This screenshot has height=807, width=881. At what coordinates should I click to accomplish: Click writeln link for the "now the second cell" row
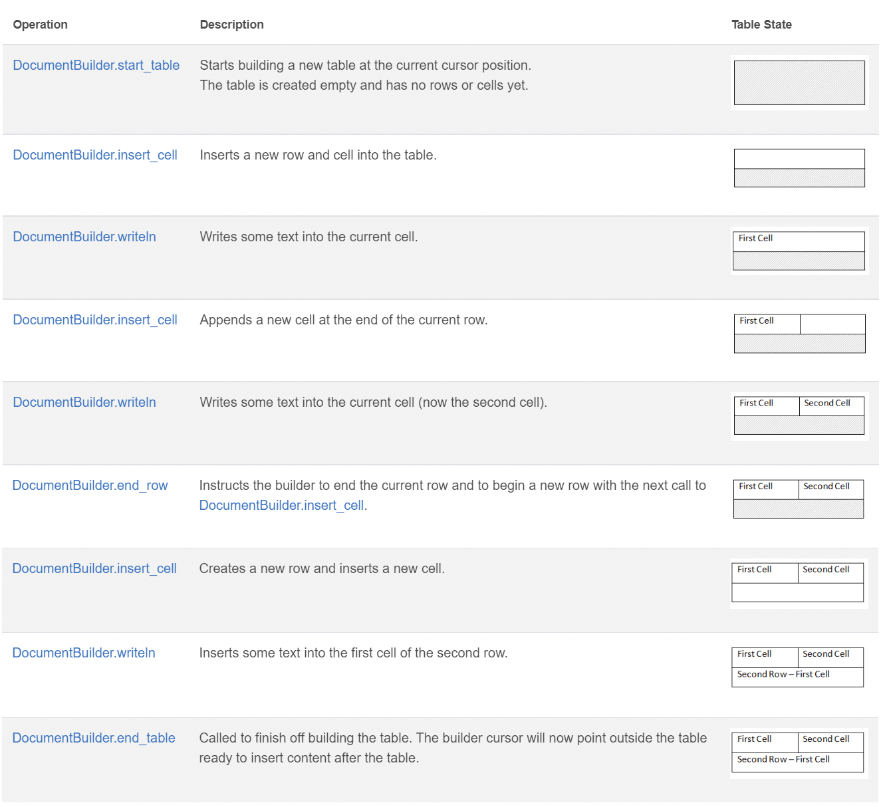click(84, 402)
